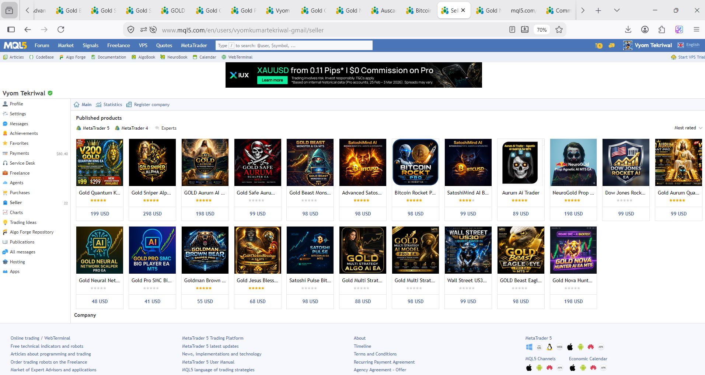Open the extensions puzzle icon

[x=662, y=29]
